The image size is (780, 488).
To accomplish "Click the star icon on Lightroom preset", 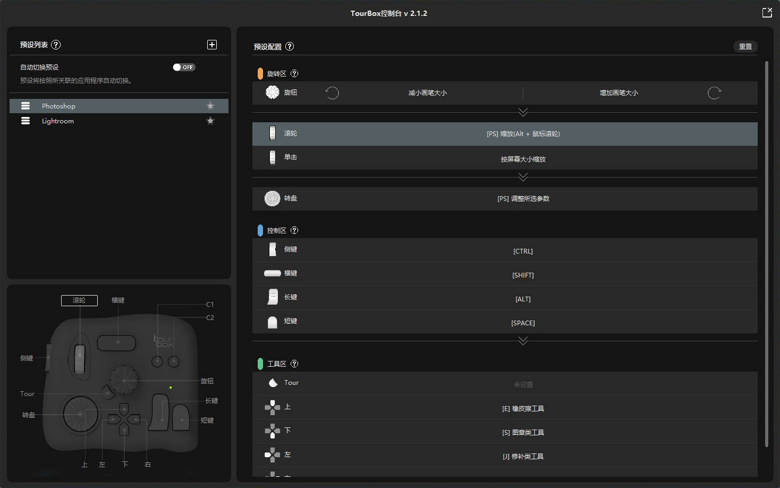I will click(210, 121).
